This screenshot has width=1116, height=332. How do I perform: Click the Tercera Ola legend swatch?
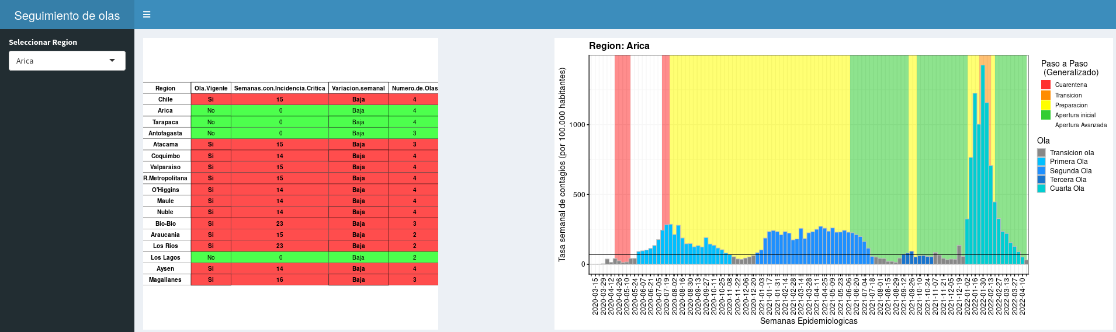(1041, 180)
